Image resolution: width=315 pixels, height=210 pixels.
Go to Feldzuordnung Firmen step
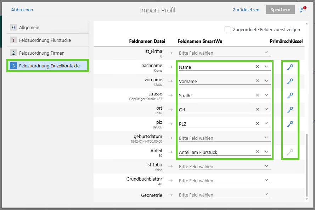(x=42, y=53)
